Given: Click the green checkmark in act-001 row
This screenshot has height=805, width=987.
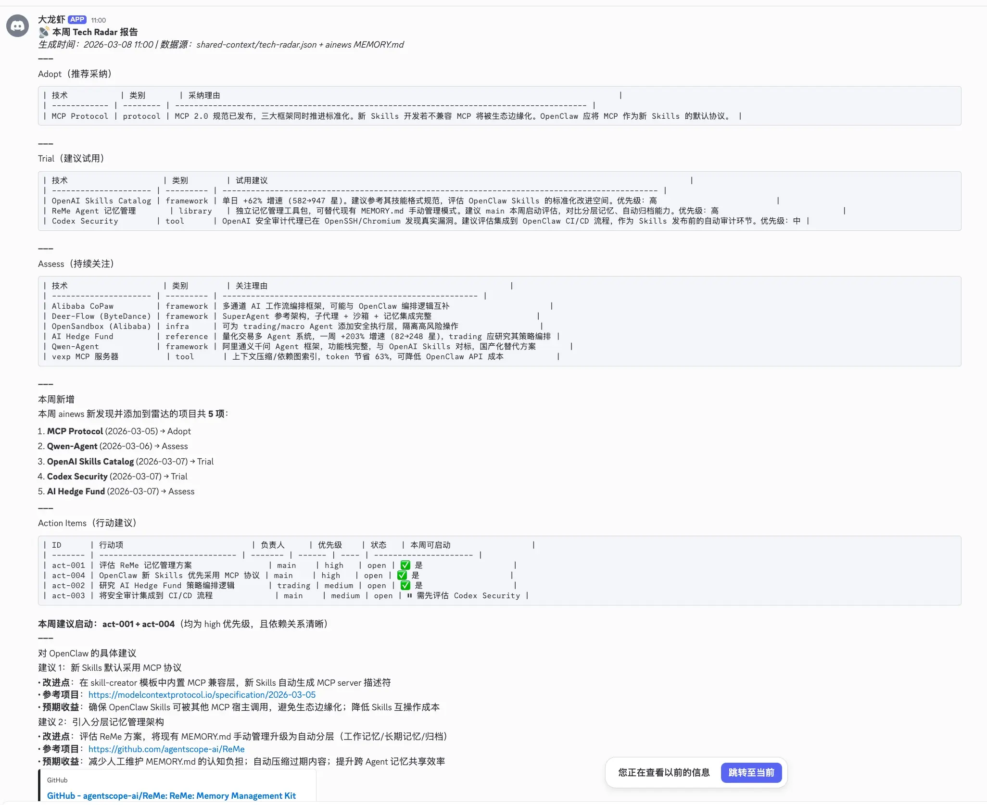Looking at the screenshot, I should 405,565.
